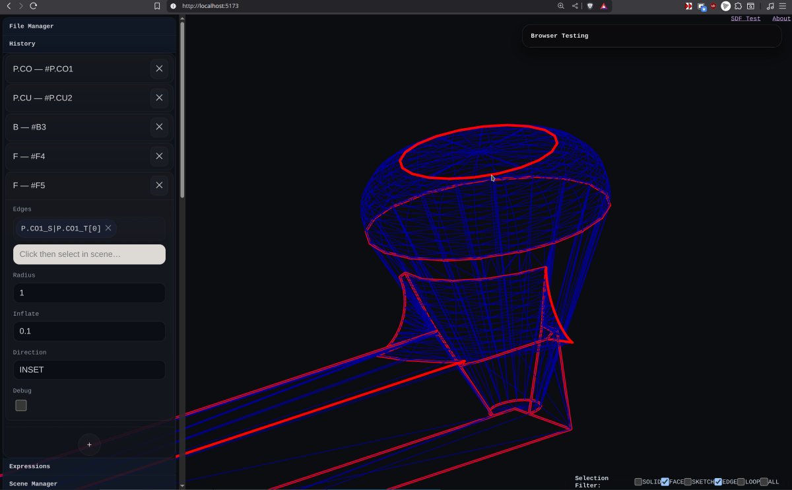The height and width of the screenshot is (490, 792).
Task: View site information icon
Action: pos(173,6)
